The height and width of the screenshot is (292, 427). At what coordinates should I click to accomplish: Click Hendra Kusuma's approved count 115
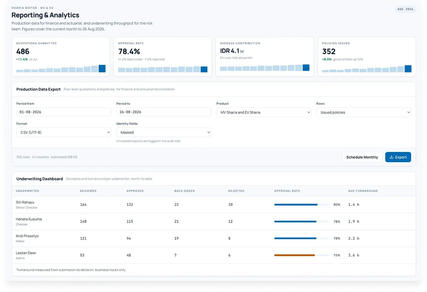130,221
